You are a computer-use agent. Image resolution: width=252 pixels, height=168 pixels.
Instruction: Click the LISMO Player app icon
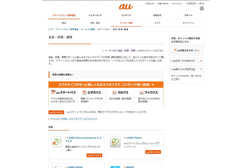pyautogui.click(x=115, y=142)
